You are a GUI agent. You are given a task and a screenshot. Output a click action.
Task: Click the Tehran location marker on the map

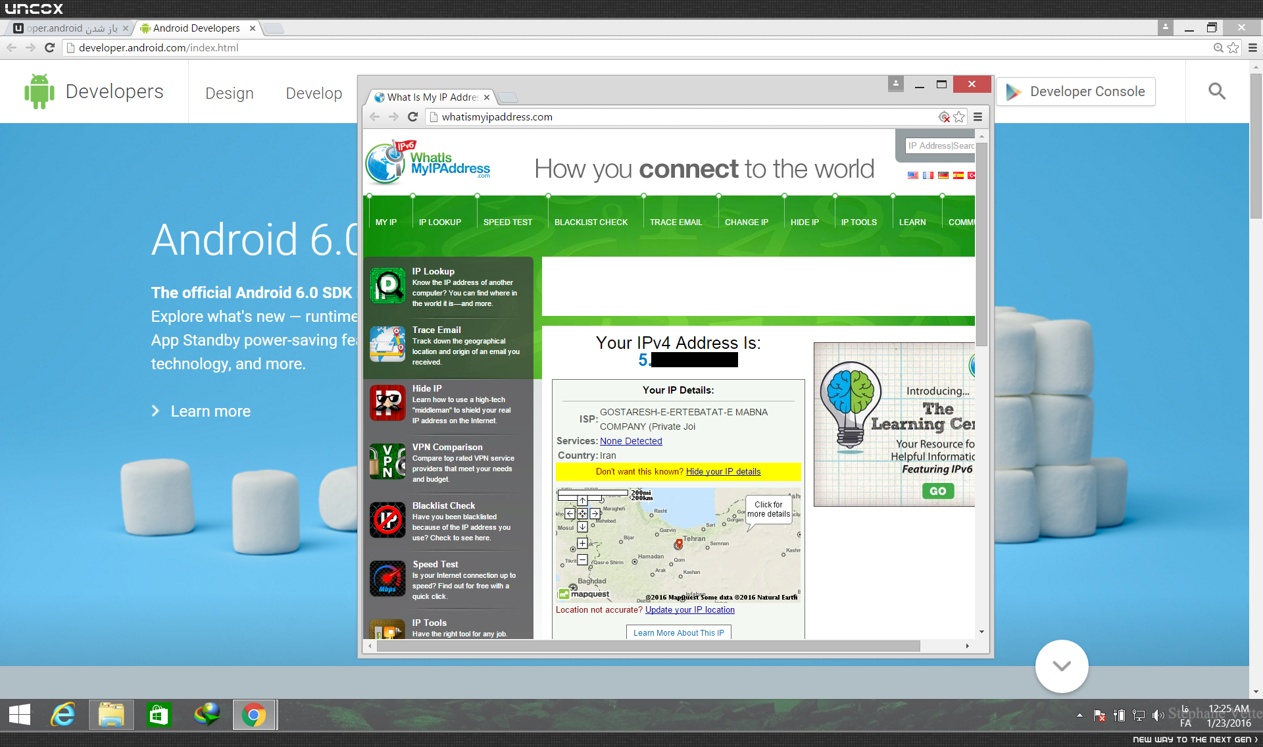[679, 544]
